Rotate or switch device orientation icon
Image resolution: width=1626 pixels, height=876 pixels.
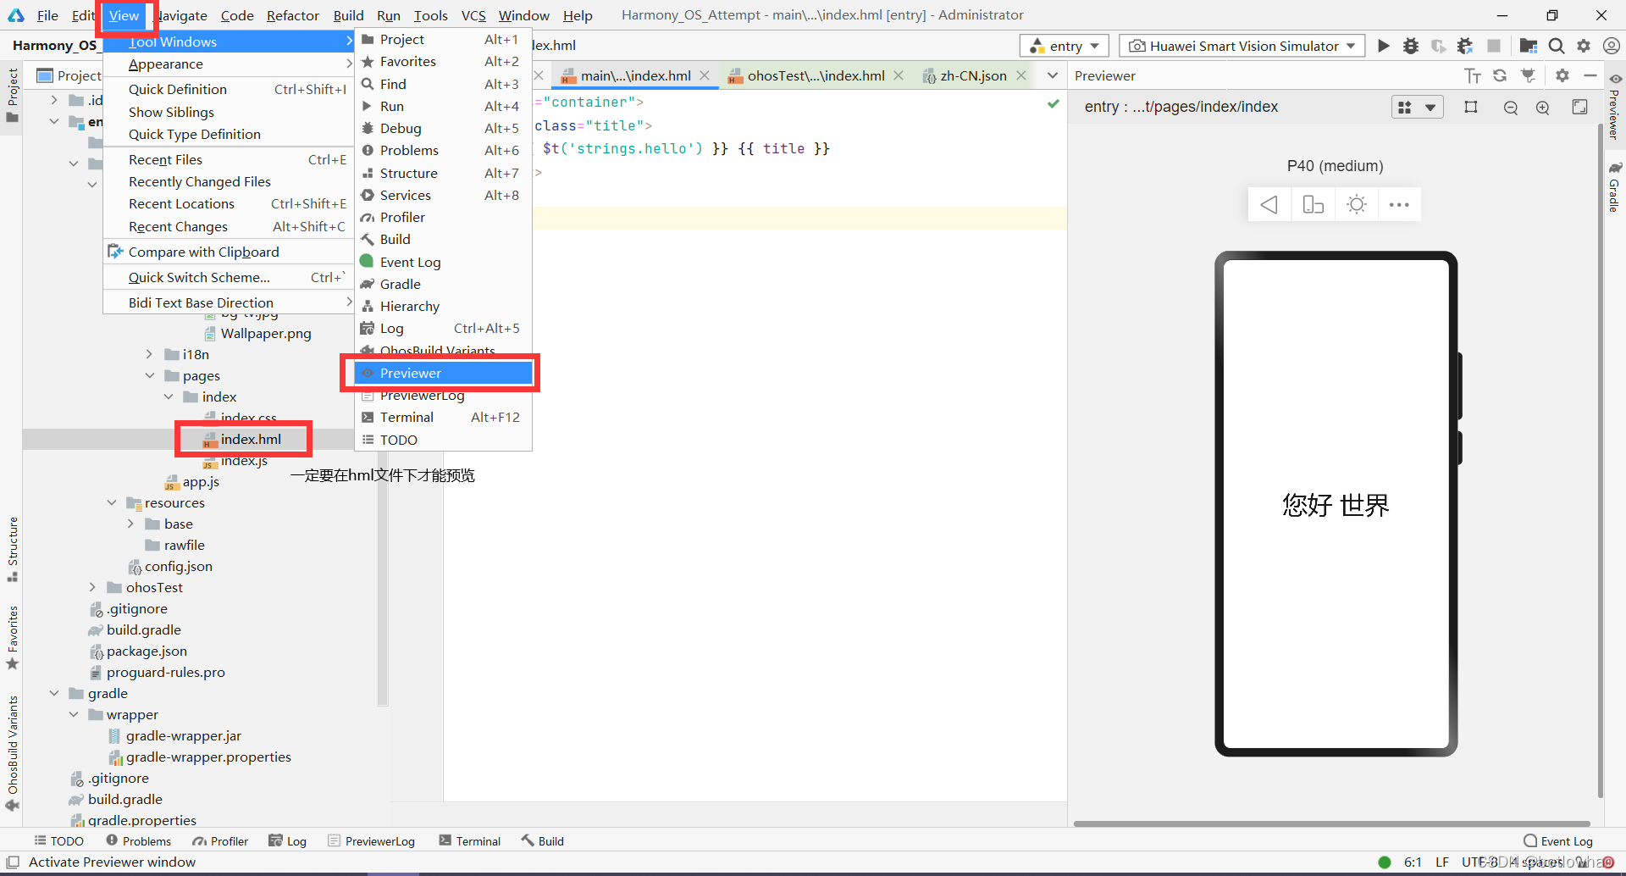pos(1313,205)
